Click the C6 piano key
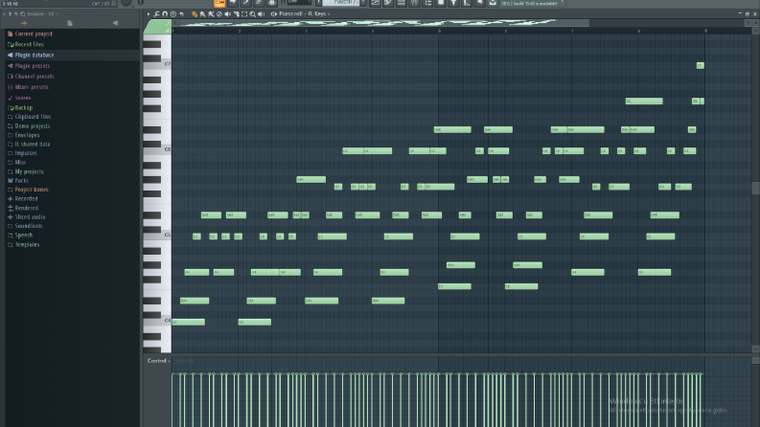The height and width of the screenshot is (427, 760). pos(157,149)
